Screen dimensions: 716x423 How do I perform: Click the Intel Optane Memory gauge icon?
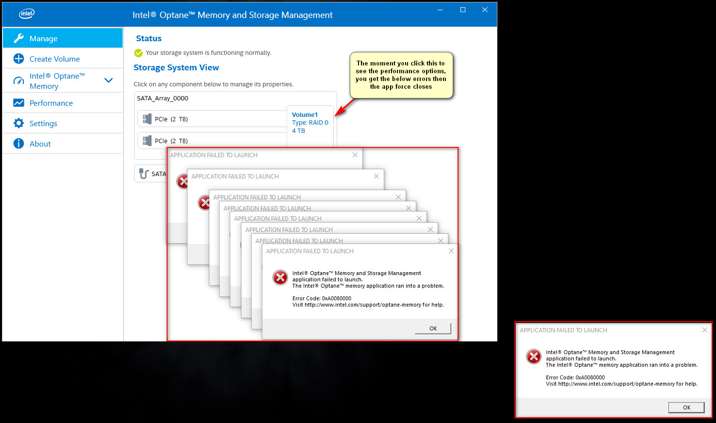(x=18, y=81)
